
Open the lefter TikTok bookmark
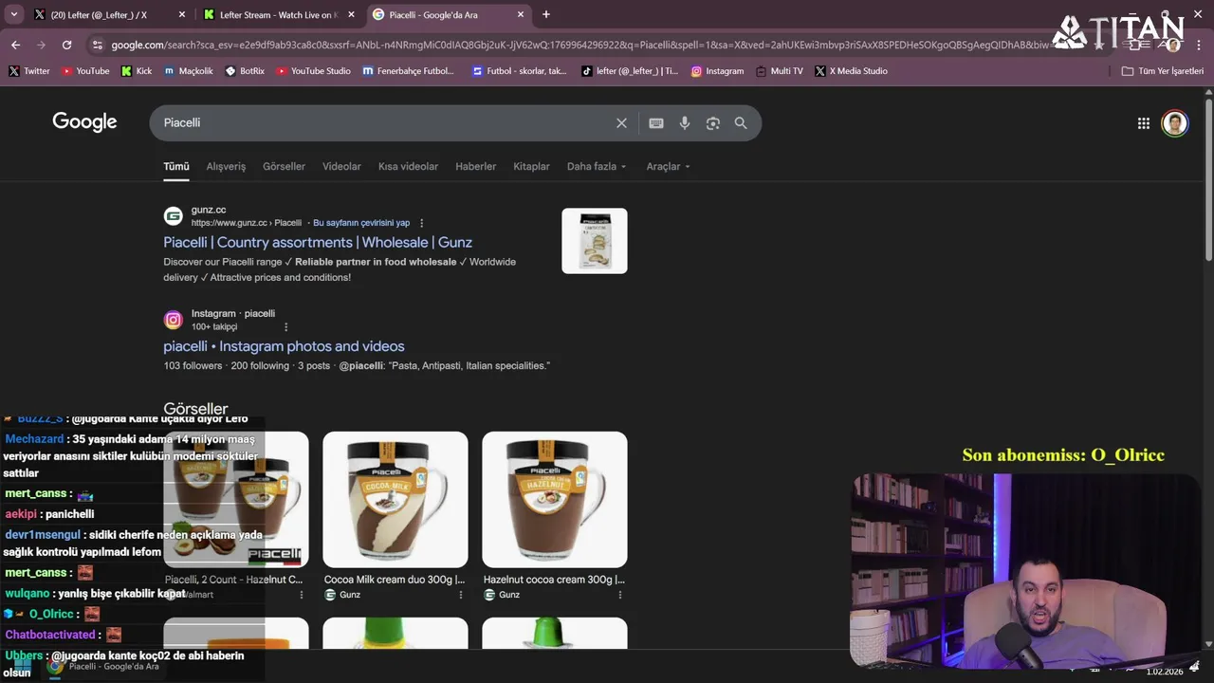point(631,71)
